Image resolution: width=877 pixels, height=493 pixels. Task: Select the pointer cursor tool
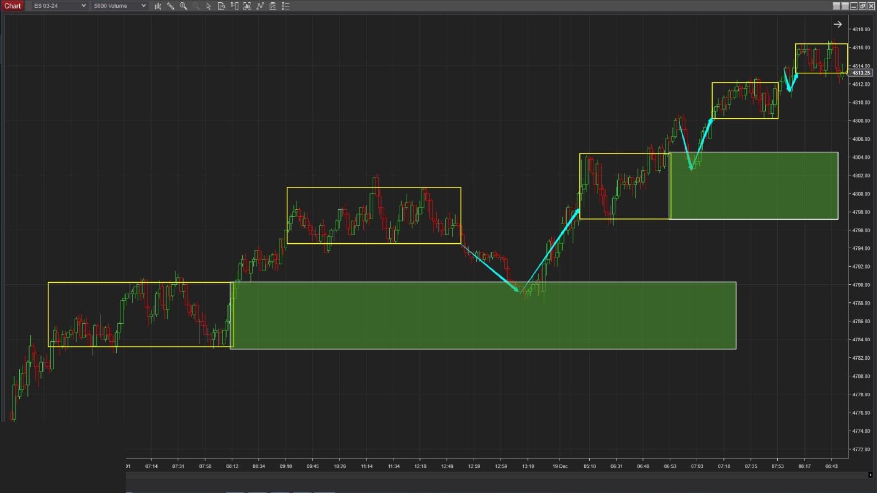pos(209,6)
